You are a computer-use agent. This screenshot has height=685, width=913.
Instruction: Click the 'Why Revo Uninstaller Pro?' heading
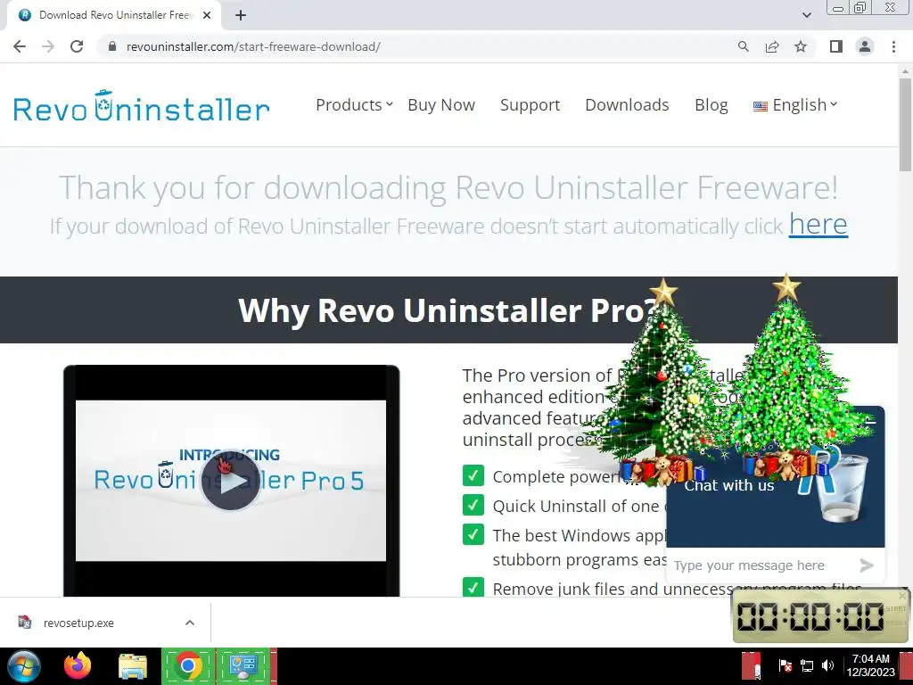coord(448,310)
